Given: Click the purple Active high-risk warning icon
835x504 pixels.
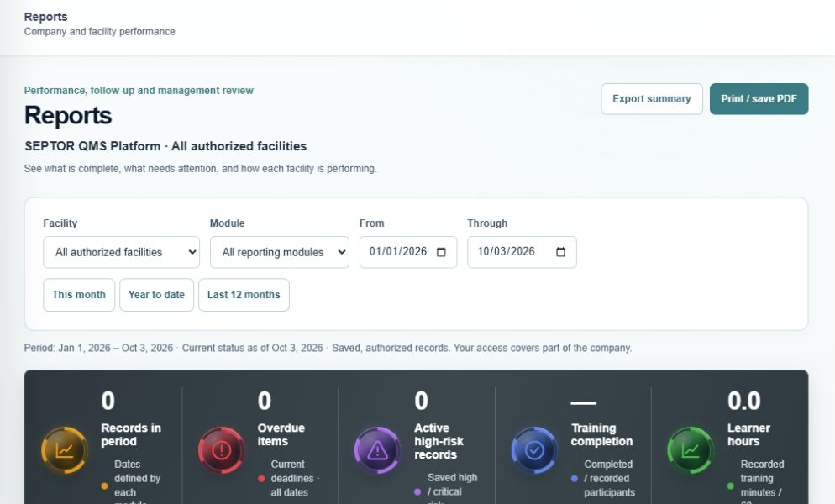Looking at the screenshot, I should [377, 450].
